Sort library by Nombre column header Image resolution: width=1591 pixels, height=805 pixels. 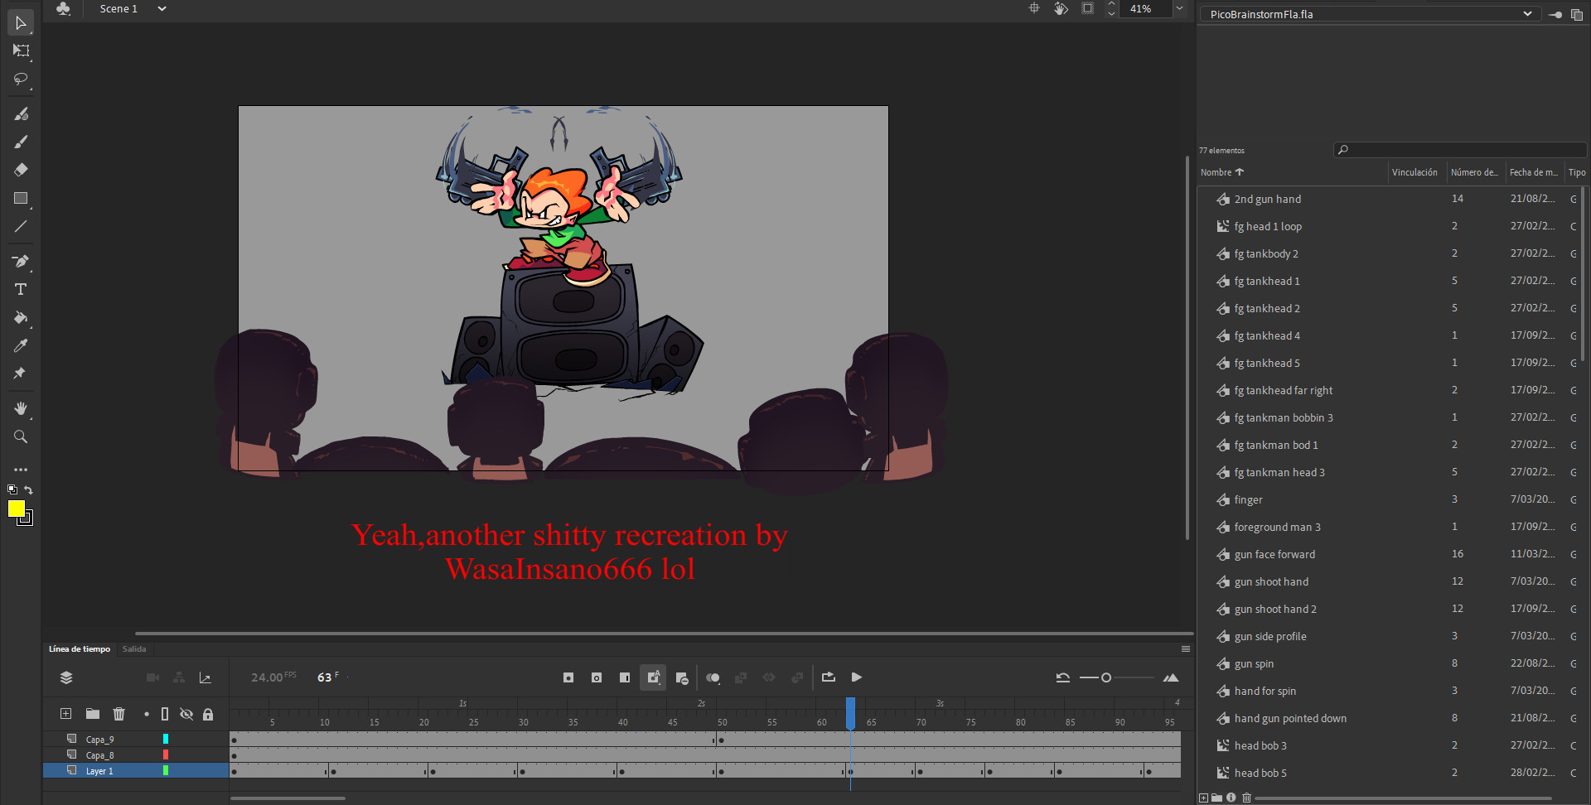tap(1216, 172)
